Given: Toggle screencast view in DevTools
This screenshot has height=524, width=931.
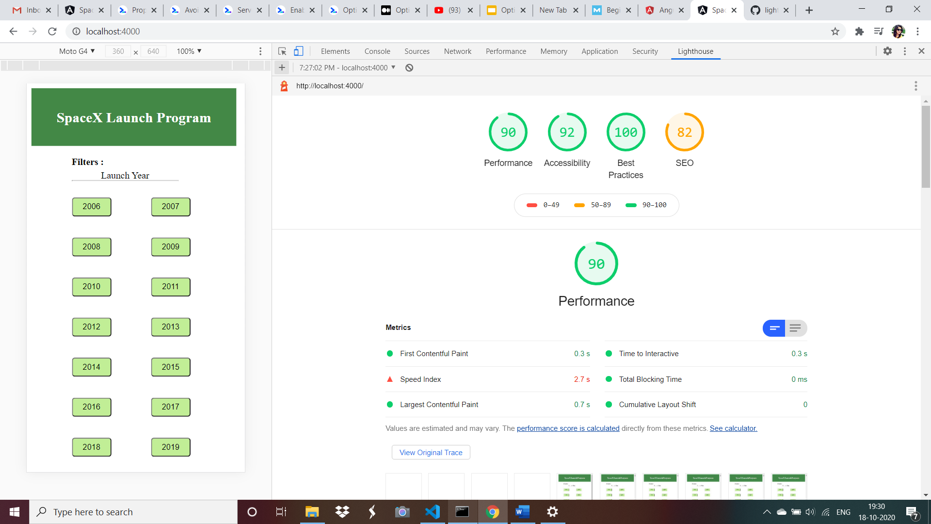Looking at the screenshot, I should (x=298, y=51).
